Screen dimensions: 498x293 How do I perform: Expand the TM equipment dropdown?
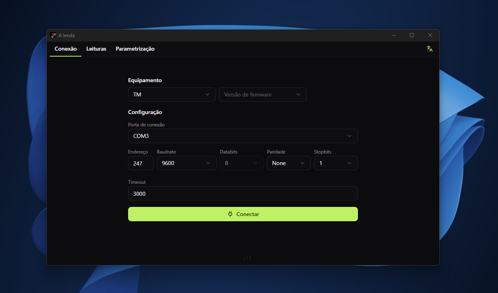172,94
